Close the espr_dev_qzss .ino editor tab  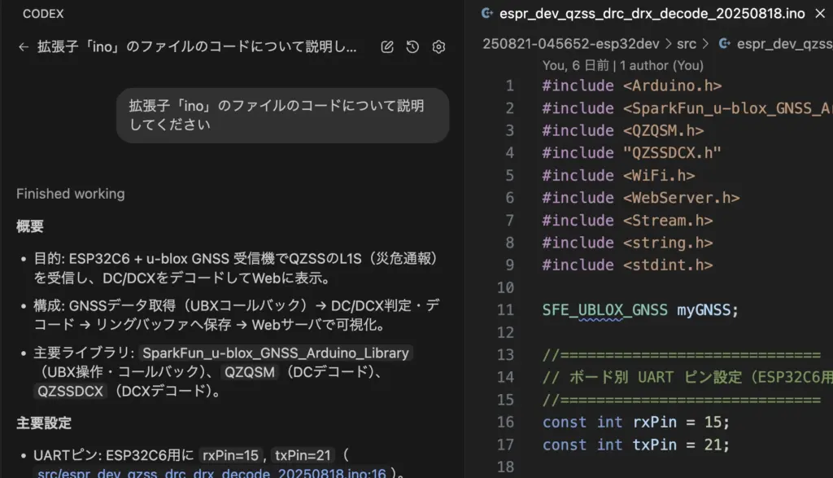tap(820, 13)
